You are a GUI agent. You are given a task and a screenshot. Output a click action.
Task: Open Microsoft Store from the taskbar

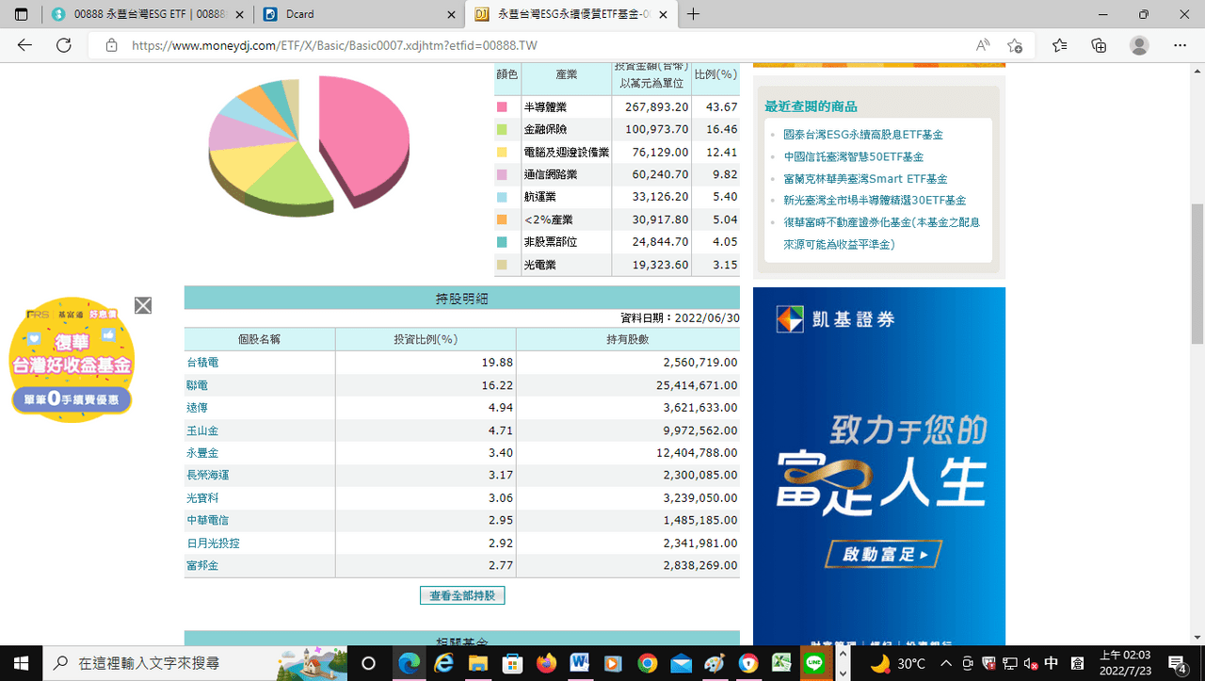(512, 663)
